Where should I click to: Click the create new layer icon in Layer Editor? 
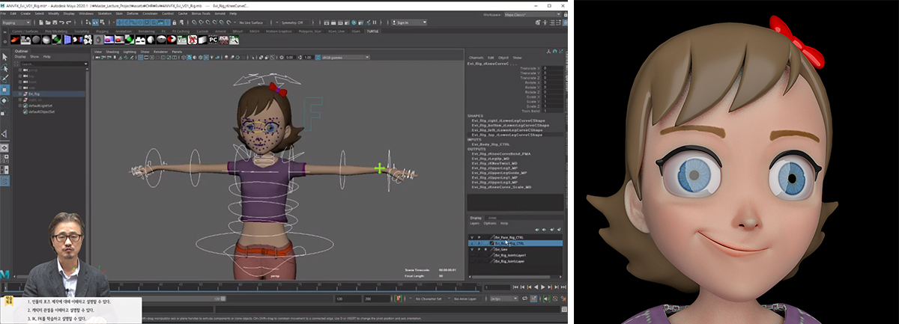551,230
